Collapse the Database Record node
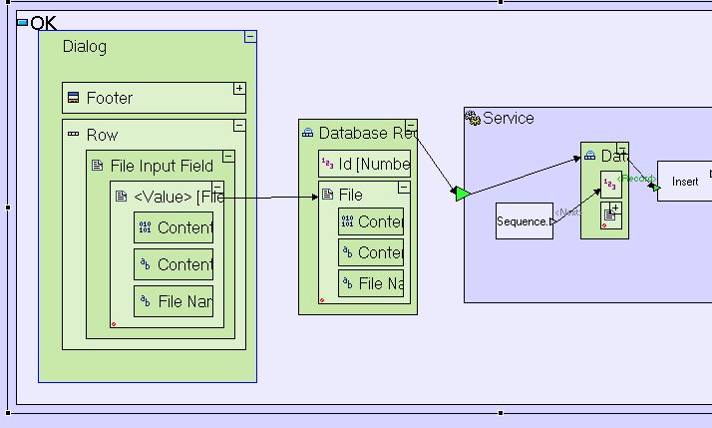Viewport: 712px width, 428px height. click(411, 126)
